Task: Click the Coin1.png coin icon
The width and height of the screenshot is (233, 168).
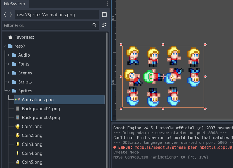Action: point(18,126)
